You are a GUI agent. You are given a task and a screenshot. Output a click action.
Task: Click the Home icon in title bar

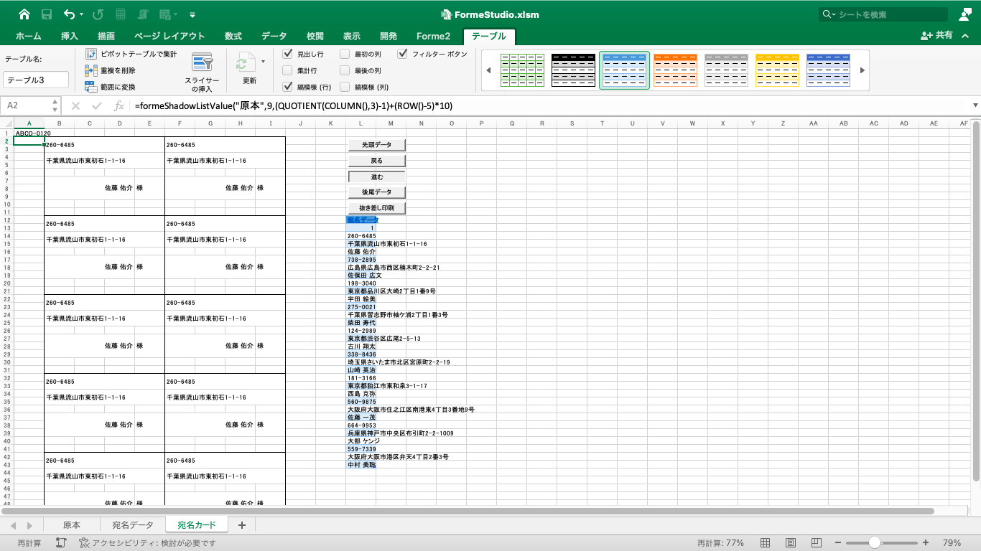click(24, 14)
